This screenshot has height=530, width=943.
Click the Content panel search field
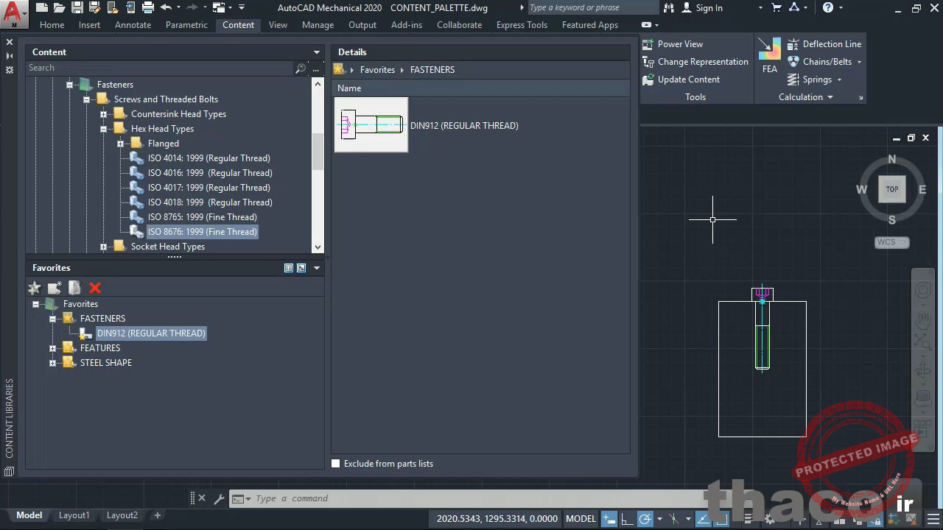pos(160,68)
